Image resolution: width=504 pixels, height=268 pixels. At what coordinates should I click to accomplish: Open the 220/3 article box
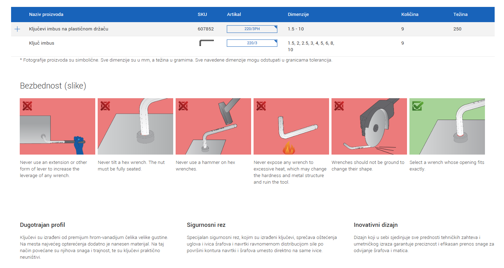coord(252,43)
